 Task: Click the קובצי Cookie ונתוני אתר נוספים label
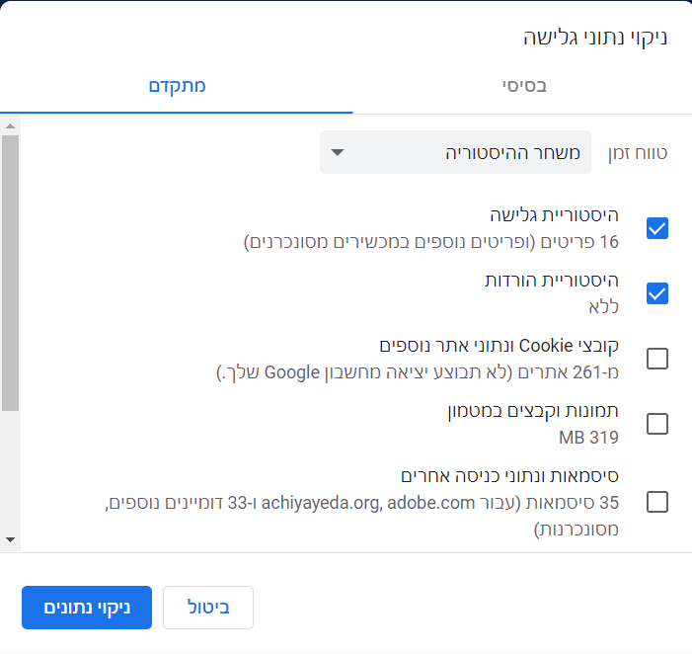point(496,346)
